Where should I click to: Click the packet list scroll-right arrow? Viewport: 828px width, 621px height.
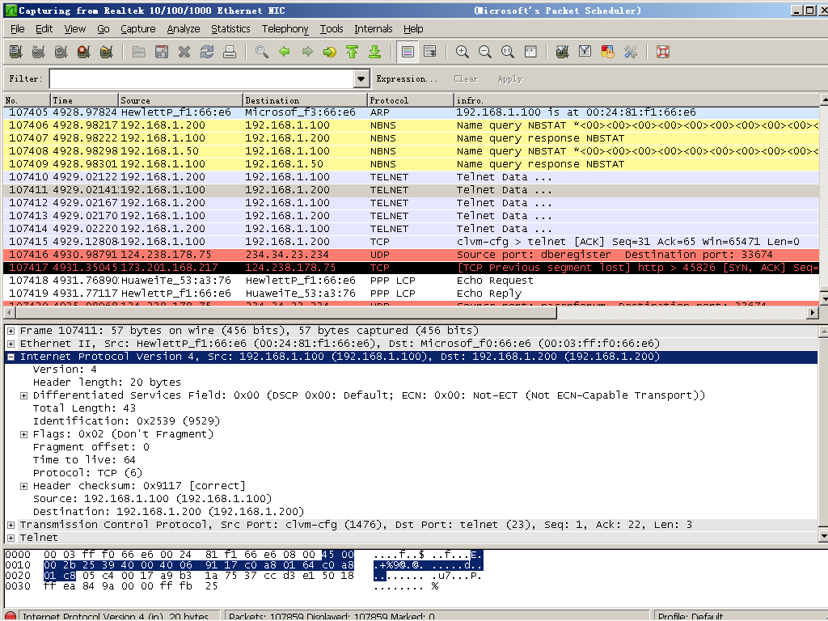pos(813,313)
